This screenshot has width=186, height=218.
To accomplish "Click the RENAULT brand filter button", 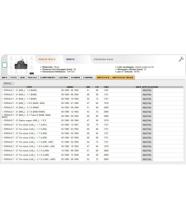I will click(x=8, y=83).
